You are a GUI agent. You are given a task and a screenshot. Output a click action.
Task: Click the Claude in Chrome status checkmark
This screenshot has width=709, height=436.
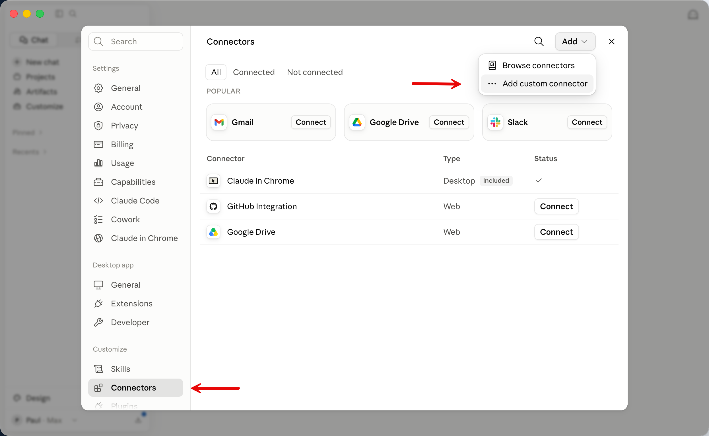[539, 181]
